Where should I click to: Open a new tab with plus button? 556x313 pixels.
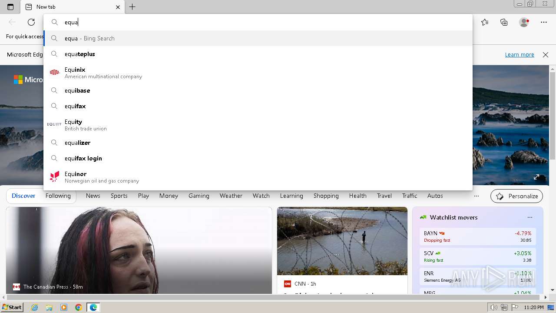[132, 7]
